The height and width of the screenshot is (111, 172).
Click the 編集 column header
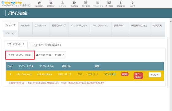[97, 66]
